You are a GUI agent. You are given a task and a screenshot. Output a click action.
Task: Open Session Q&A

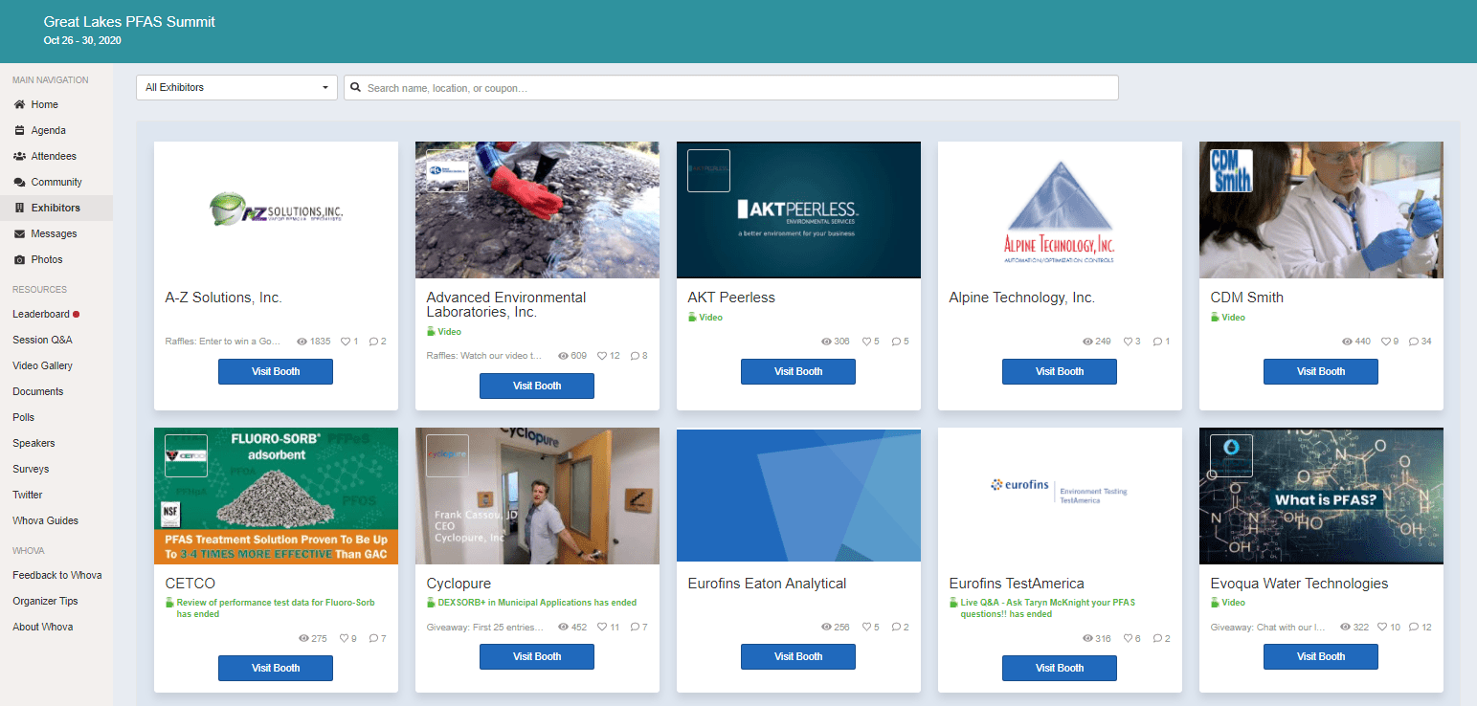pyautogui.click(x=42, y=340)
